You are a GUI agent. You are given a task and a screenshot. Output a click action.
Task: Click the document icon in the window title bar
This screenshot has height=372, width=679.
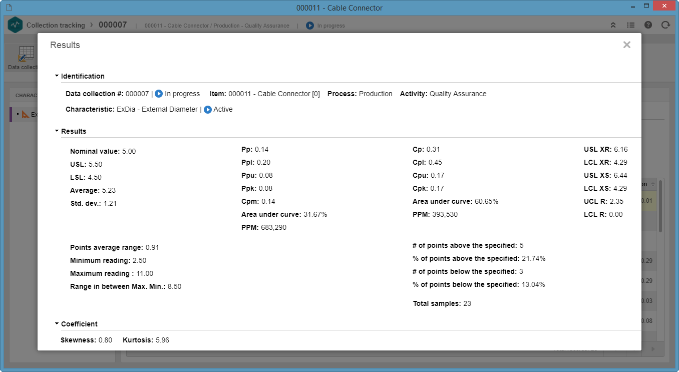[x=9, y=7]
